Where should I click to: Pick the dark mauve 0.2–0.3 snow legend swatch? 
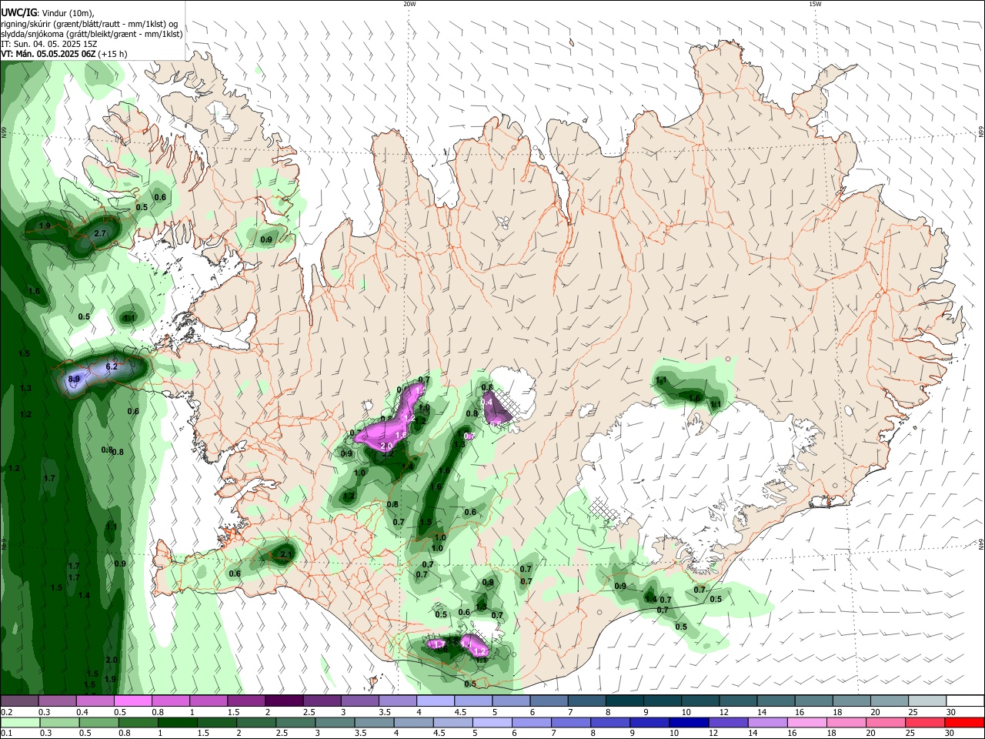[19, 701]
